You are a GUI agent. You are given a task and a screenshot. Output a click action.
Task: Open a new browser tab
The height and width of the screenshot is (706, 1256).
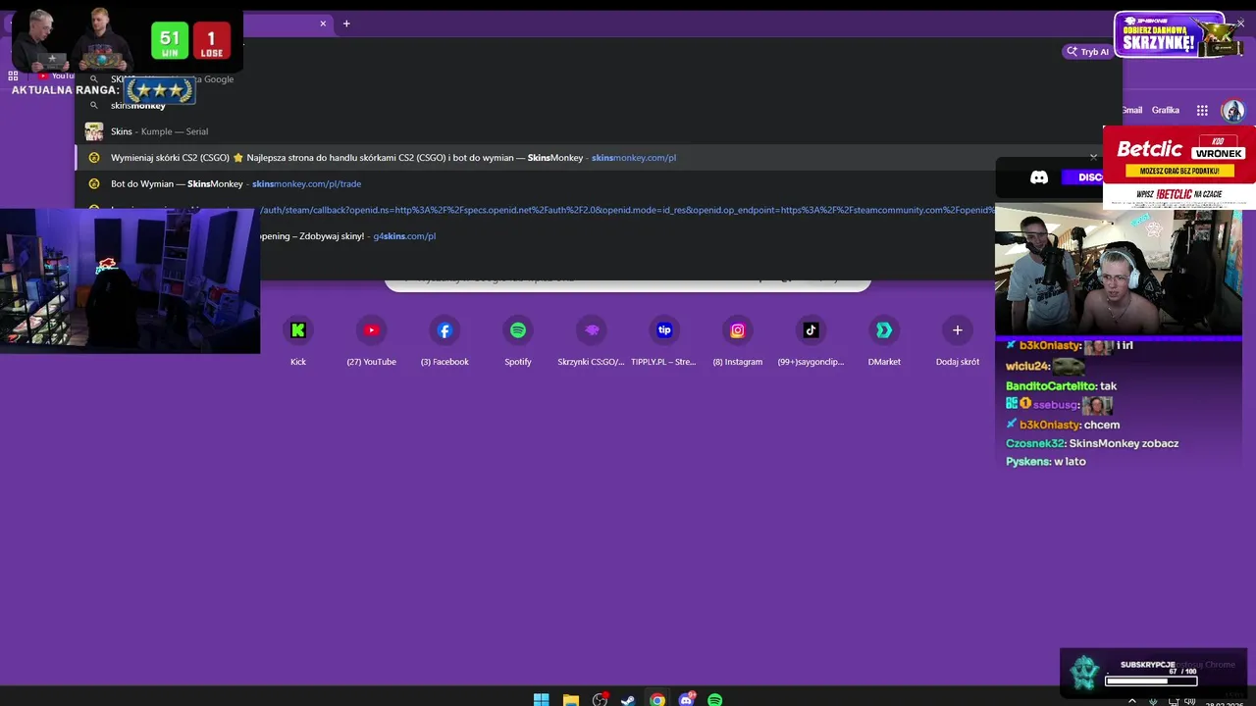(346, 24)
